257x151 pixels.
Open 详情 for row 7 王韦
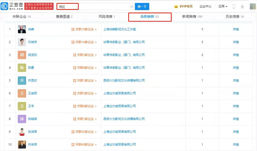pos(236,106)
